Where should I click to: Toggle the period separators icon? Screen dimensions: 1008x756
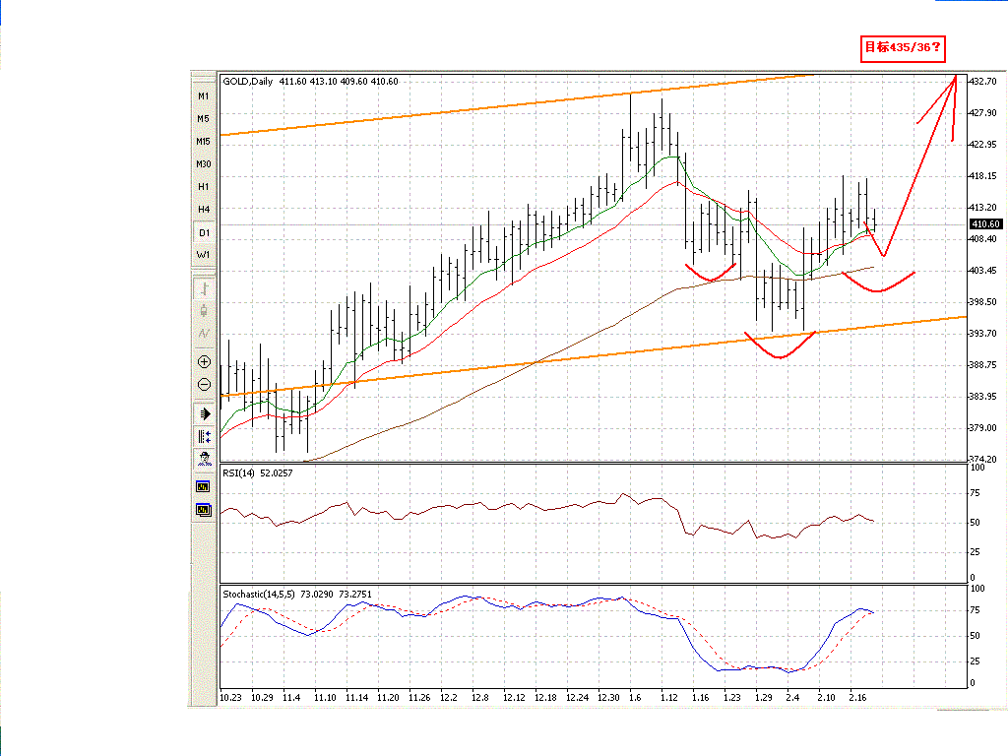tap(204, 436)
